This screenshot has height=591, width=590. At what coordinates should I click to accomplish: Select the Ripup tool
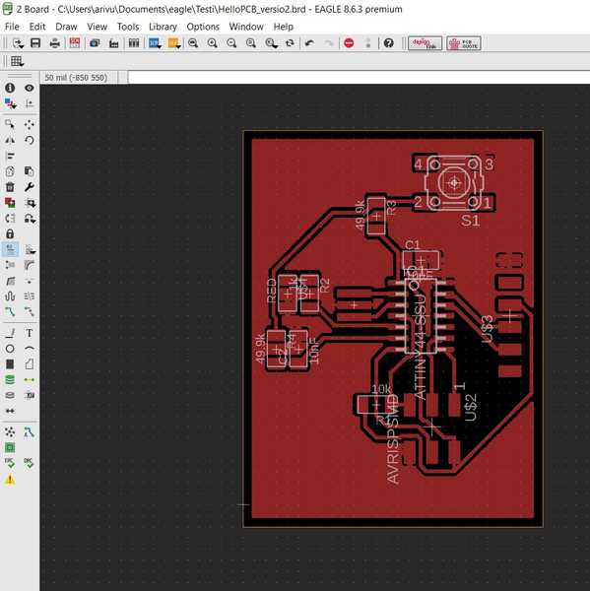[30, 311]
